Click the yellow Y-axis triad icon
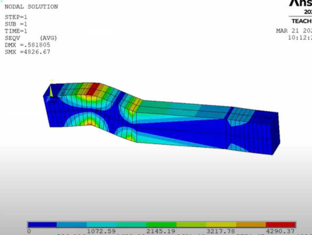 (51, 90)
